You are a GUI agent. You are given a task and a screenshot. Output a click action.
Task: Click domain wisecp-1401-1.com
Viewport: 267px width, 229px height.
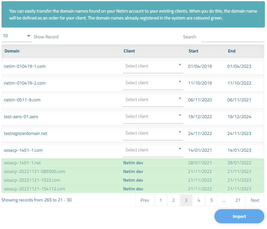pos(23,150)
